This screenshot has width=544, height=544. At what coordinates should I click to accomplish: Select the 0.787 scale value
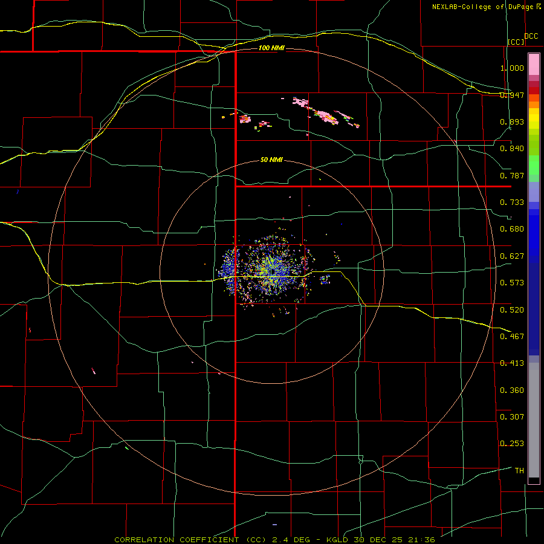[x=512, y=175]
